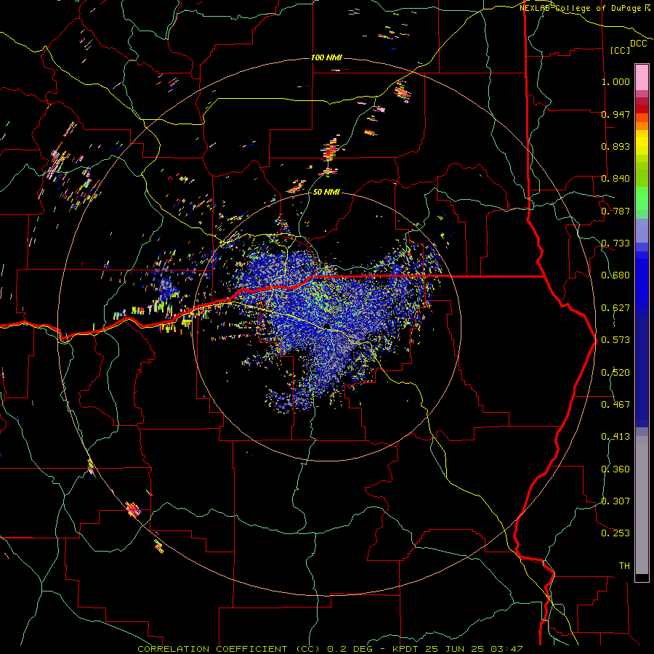Screen dimensions: 654x654
Task: Click the 0.573 color scale value
Action: click(x=615, y=340)
